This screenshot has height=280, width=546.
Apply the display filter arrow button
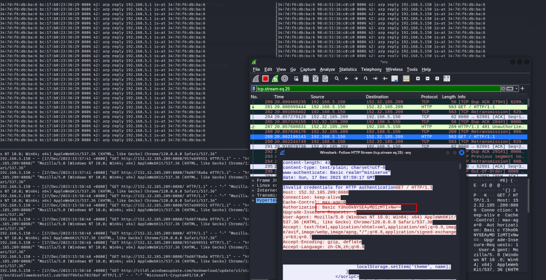pyautogui.click(x=510, y=89)
